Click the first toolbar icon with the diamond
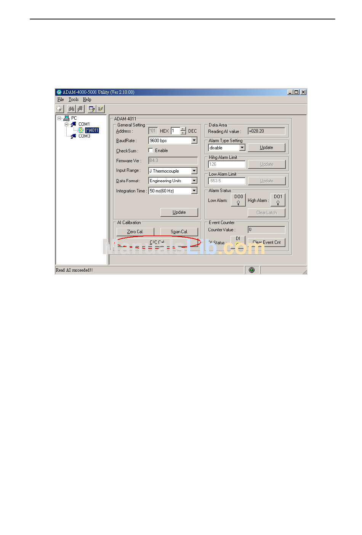The width and height of the screenshot is (362, 535). [x=59, y=109]
